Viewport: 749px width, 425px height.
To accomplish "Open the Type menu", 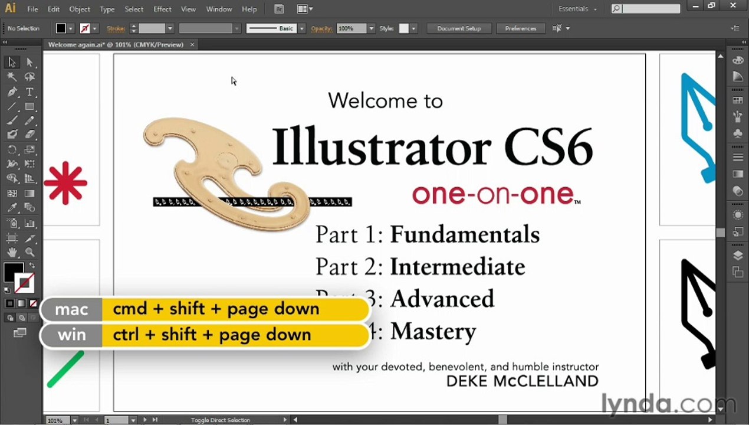I will point(107,9).
